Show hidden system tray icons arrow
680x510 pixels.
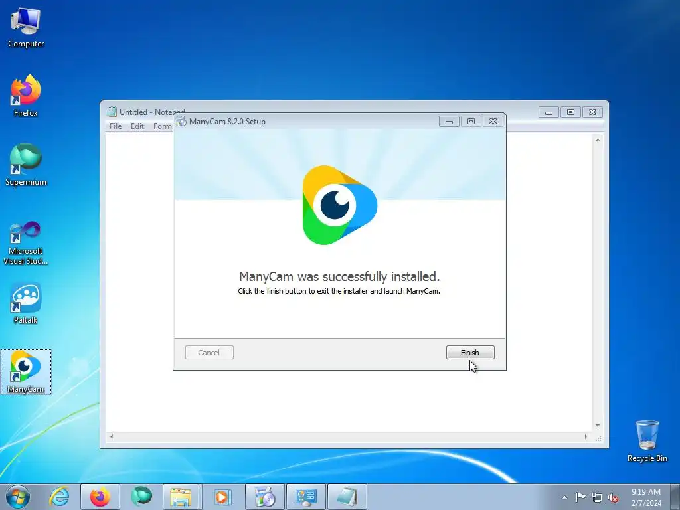tap(564, 497)
